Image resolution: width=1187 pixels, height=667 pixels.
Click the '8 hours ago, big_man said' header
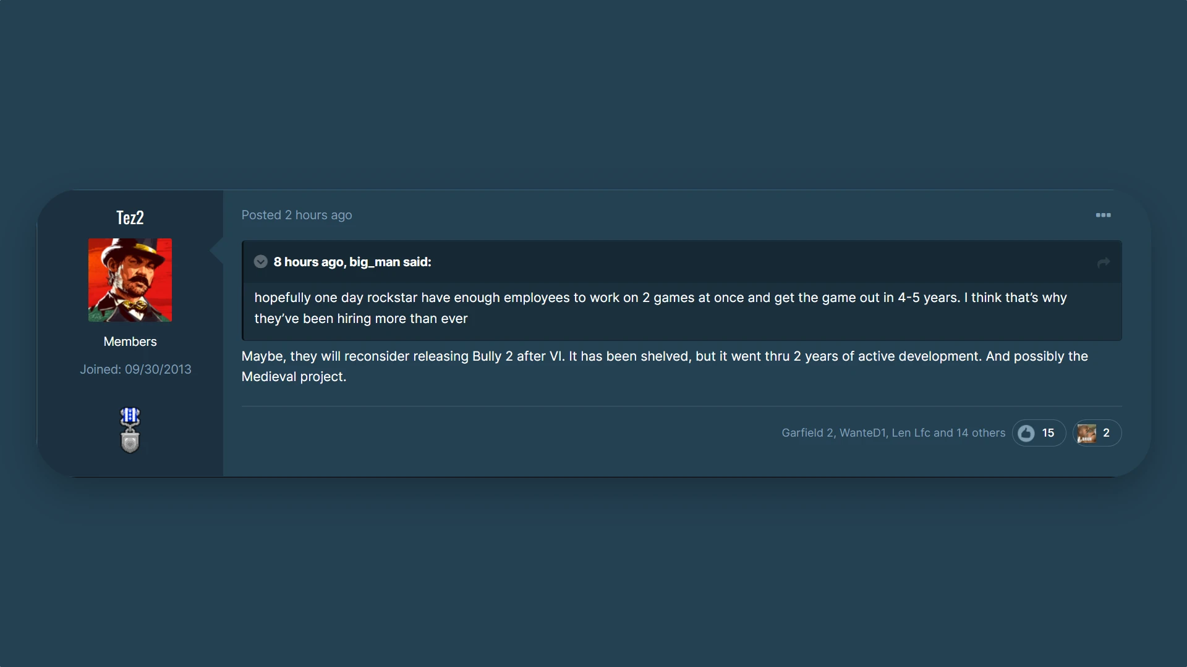(352, 262)
